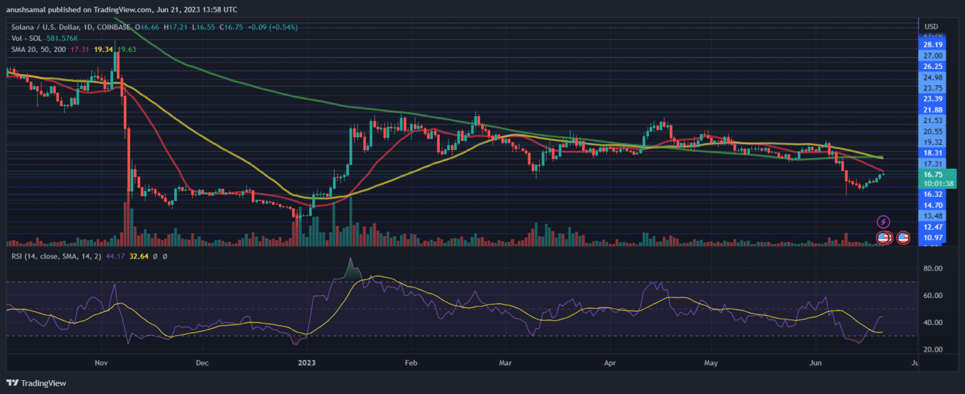Click the purple lightning bolt event marker
This screenshot has height=394, width=965.
point(883,221)
